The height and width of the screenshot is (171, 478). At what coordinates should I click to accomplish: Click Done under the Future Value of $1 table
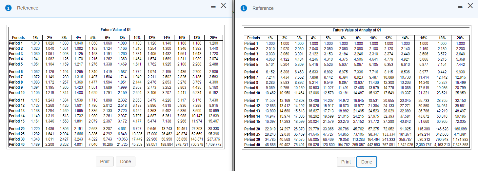coord(126,161)
